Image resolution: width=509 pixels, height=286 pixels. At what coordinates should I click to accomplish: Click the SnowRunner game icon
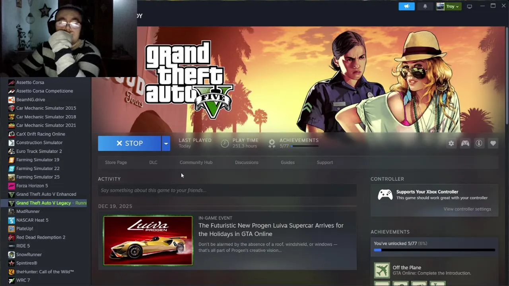12,255
